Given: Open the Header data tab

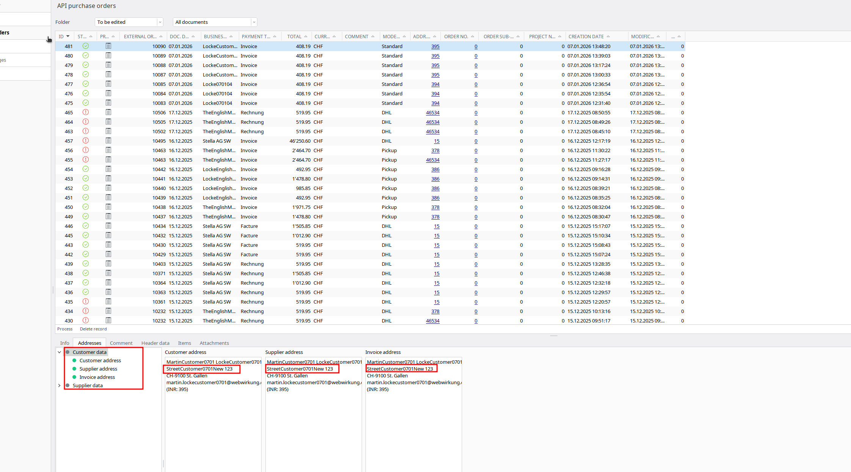Looking at the screenshot, I should [x=155, y=343].
